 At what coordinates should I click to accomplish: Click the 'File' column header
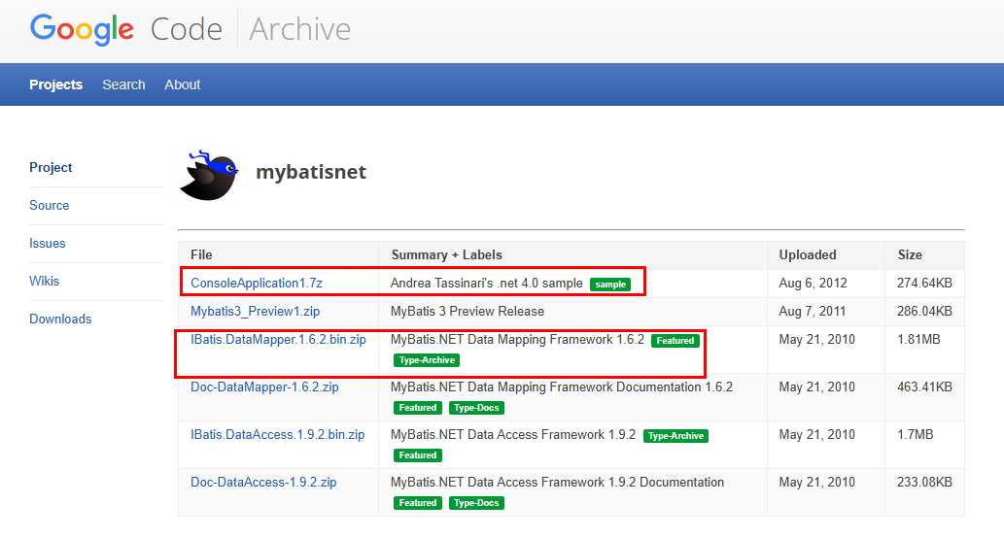tap(201, 254)
